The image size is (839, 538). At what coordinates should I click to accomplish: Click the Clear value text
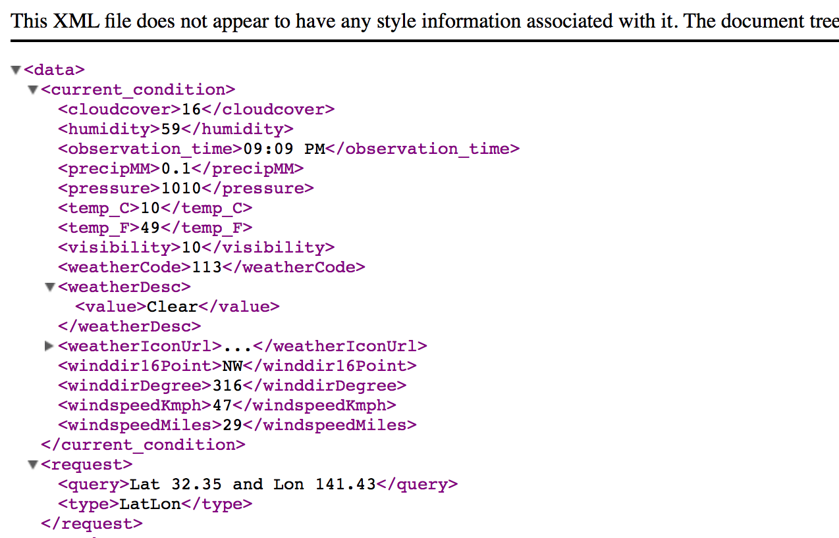coord(173,306)
